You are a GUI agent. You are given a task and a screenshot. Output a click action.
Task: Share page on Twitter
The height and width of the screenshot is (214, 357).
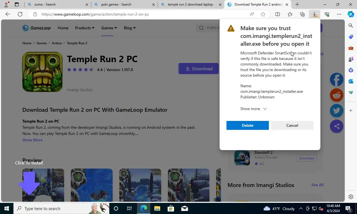(x=337, y=111)
